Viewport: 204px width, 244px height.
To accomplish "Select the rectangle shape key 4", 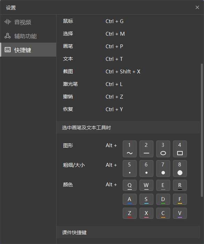I will coord(180,149).
